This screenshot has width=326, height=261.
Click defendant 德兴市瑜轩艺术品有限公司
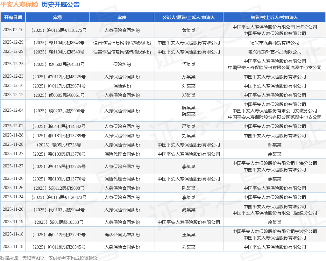tap(275, 52)
